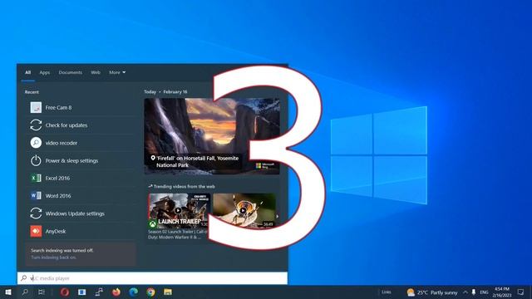Image resolution: width=532 pixels, height=299 pixels.
Task: Click the Excel 2016 text
Action: tap(57, 178)
